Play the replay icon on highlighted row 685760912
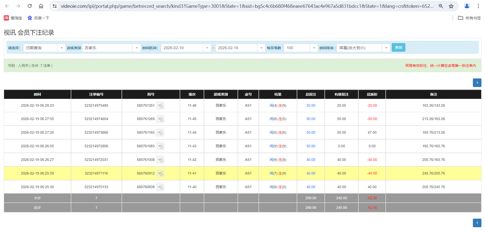This screenshot has height=232, width=485. click(160, 173)
